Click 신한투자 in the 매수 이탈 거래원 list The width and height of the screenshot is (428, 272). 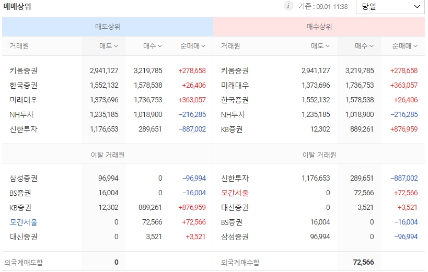tap(235, 178)
